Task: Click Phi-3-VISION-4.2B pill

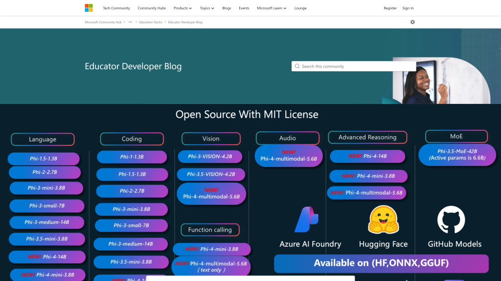Action: pos(210,157)
